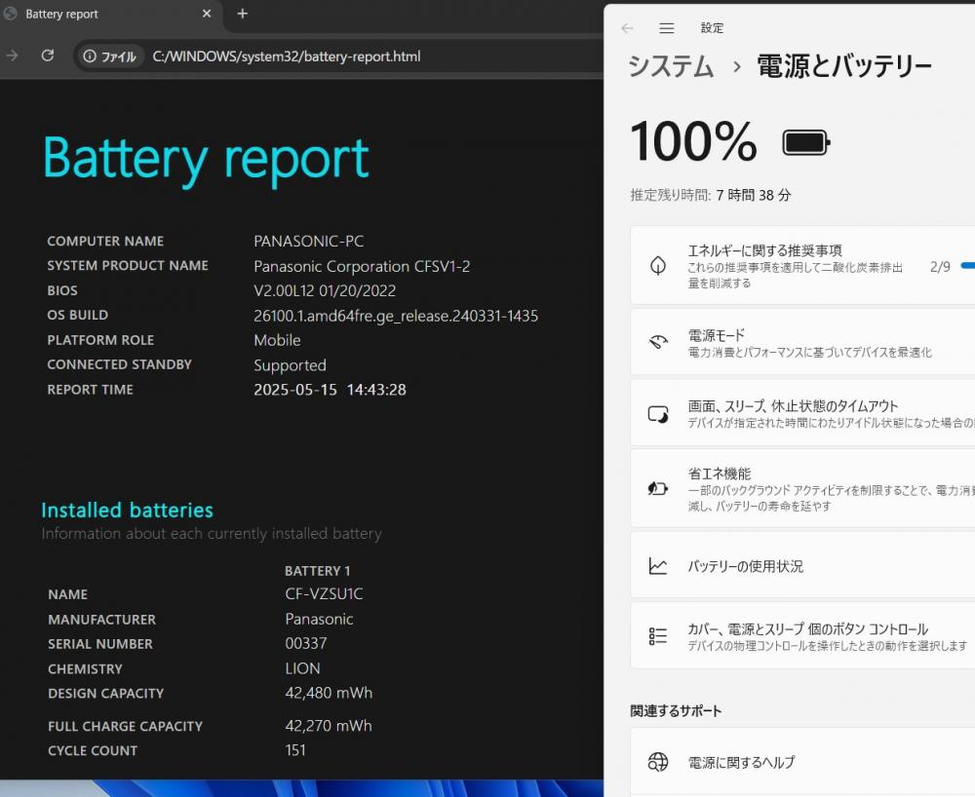This screenshot has height=797, width=975.
Task: Click estimated time 7 時間 38 分
Action: point(753,195)
